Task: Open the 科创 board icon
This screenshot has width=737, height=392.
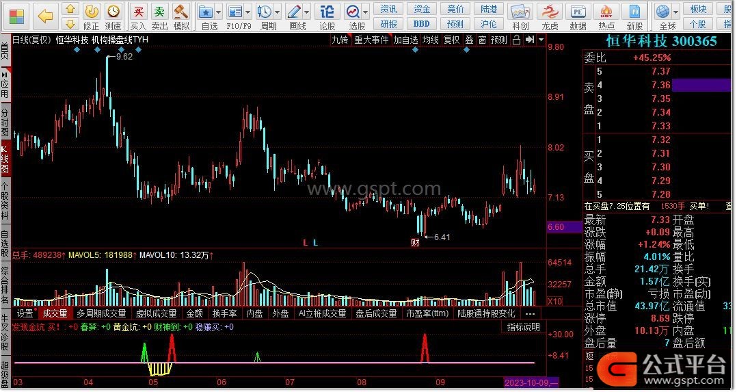Action: (520, 16)
